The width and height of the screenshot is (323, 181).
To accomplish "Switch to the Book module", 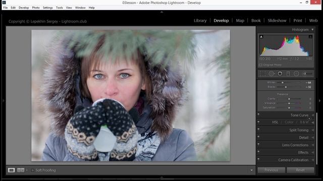I will (x=256, y=21).
